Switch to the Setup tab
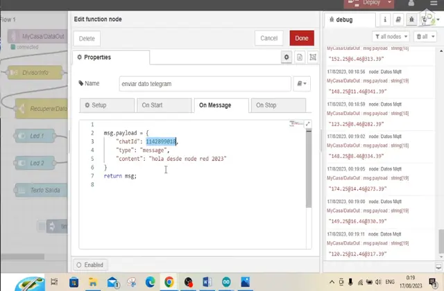The image size is (444, 291). tap(106, 105)
